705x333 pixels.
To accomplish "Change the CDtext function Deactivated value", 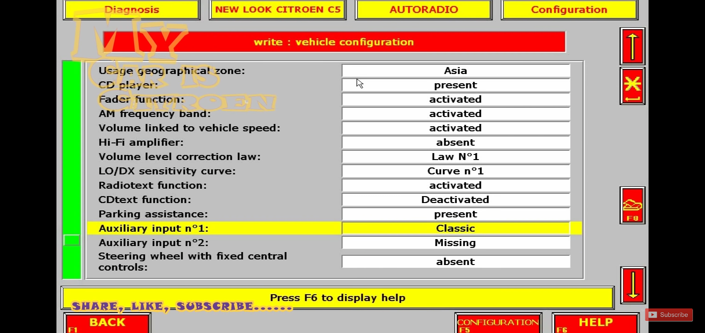I will (455, 200).
